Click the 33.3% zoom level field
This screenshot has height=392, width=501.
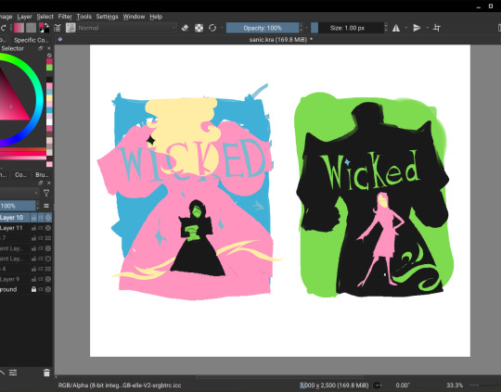coord(455,386)
